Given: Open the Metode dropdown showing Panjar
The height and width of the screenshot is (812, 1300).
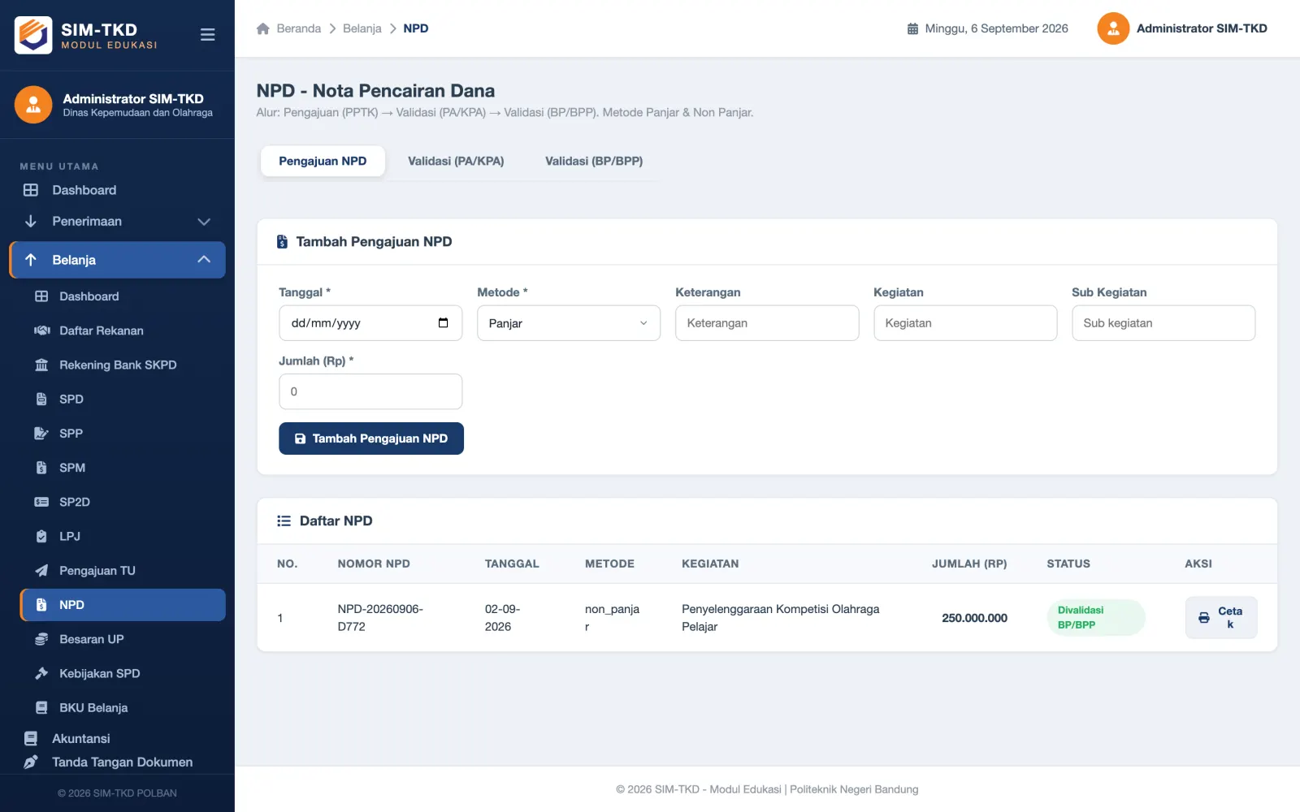Looking at the screenshot, I should [569, 323].
